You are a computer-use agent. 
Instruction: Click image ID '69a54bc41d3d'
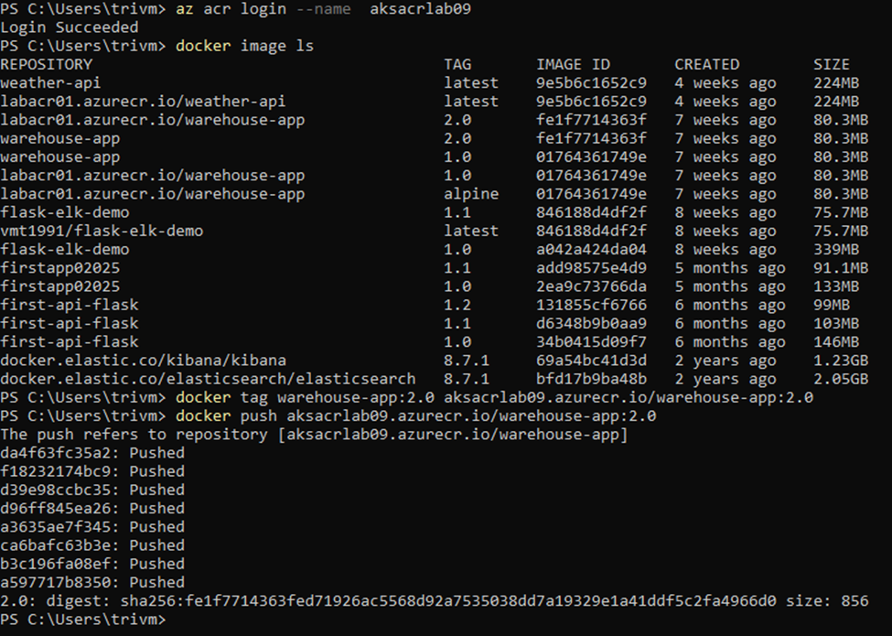click(591, 361)
